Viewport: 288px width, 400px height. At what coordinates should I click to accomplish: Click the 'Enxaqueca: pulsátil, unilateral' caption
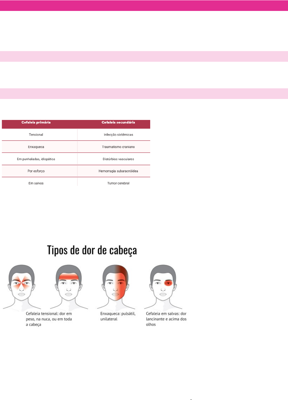[x=118, y=316]
